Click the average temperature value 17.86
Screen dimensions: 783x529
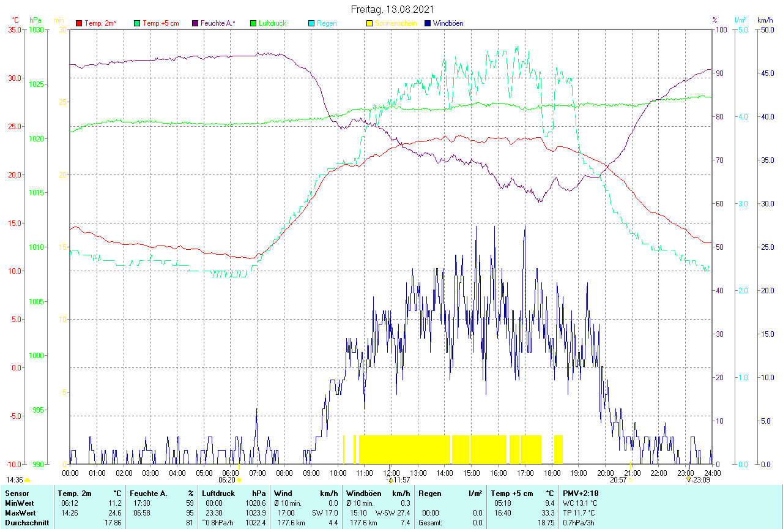(113, 523)
